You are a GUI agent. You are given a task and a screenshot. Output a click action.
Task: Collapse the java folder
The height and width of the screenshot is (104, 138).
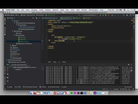pos(13,21)
